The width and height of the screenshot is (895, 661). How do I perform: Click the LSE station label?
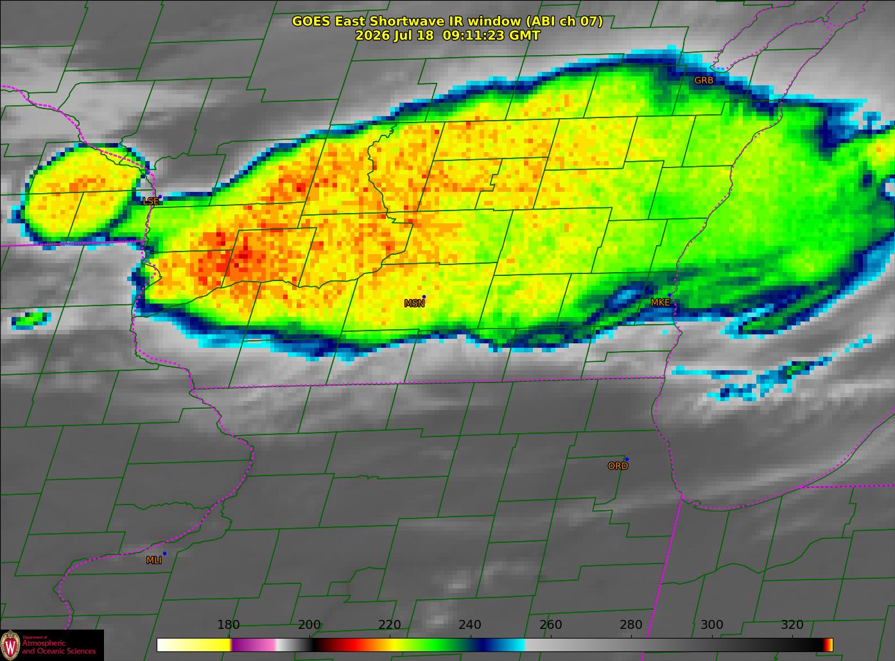point(150,202)
